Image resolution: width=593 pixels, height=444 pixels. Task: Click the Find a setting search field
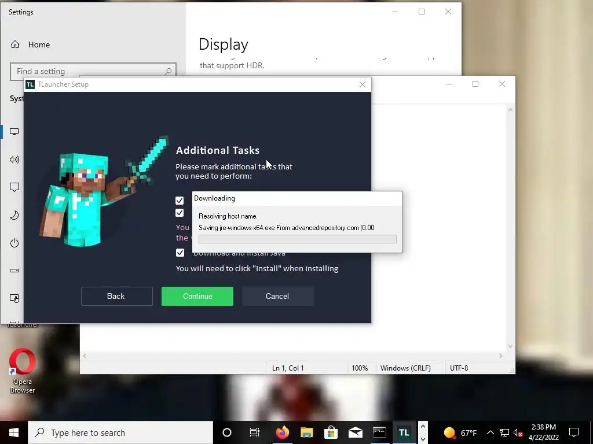point(93,71)
